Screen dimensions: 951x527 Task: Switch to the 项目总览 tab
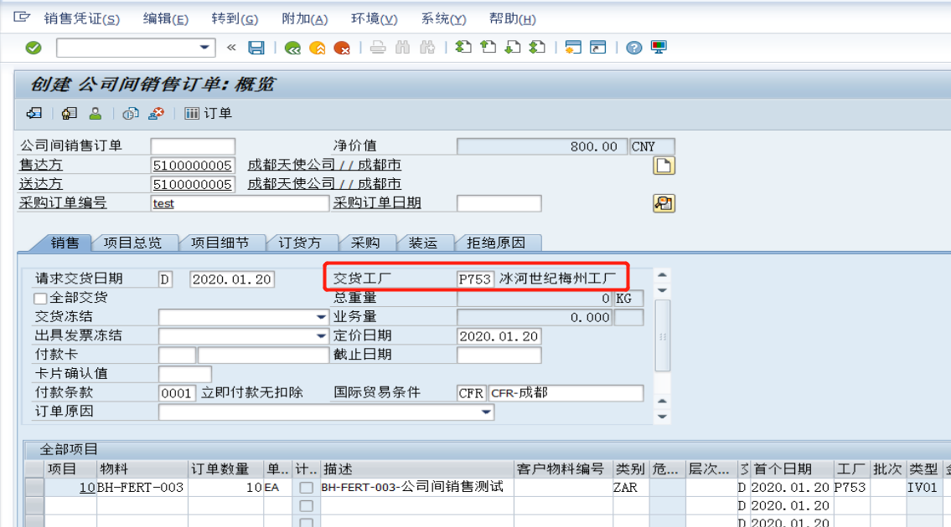[x=133, y=243]
